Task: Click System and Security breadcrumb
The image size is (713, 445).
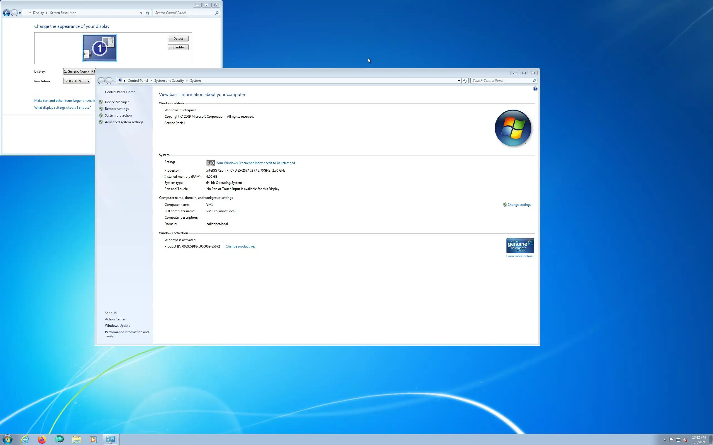Action: pos(169,81)
